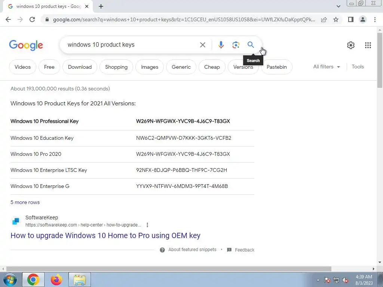The width and height of the screenshot is (383, 287).
Task: Click the Windows 10 Pro 2020 label
Action: pos(36,154)
